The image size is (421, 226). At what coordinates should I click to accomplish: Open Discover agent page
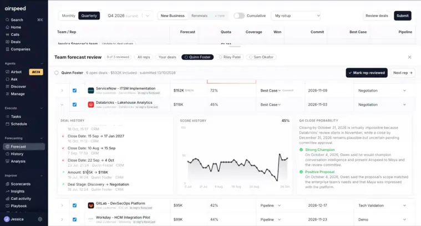click(x=18, y=87)
